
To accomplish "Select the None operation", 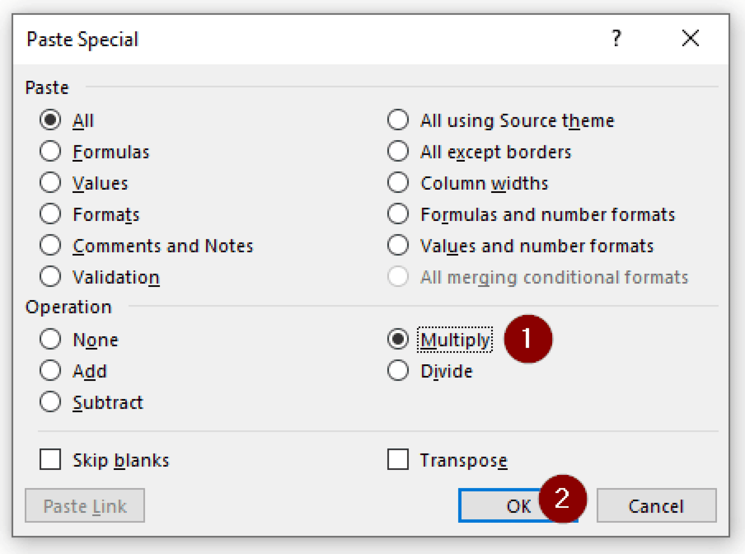I will click(x=51, y=340).
